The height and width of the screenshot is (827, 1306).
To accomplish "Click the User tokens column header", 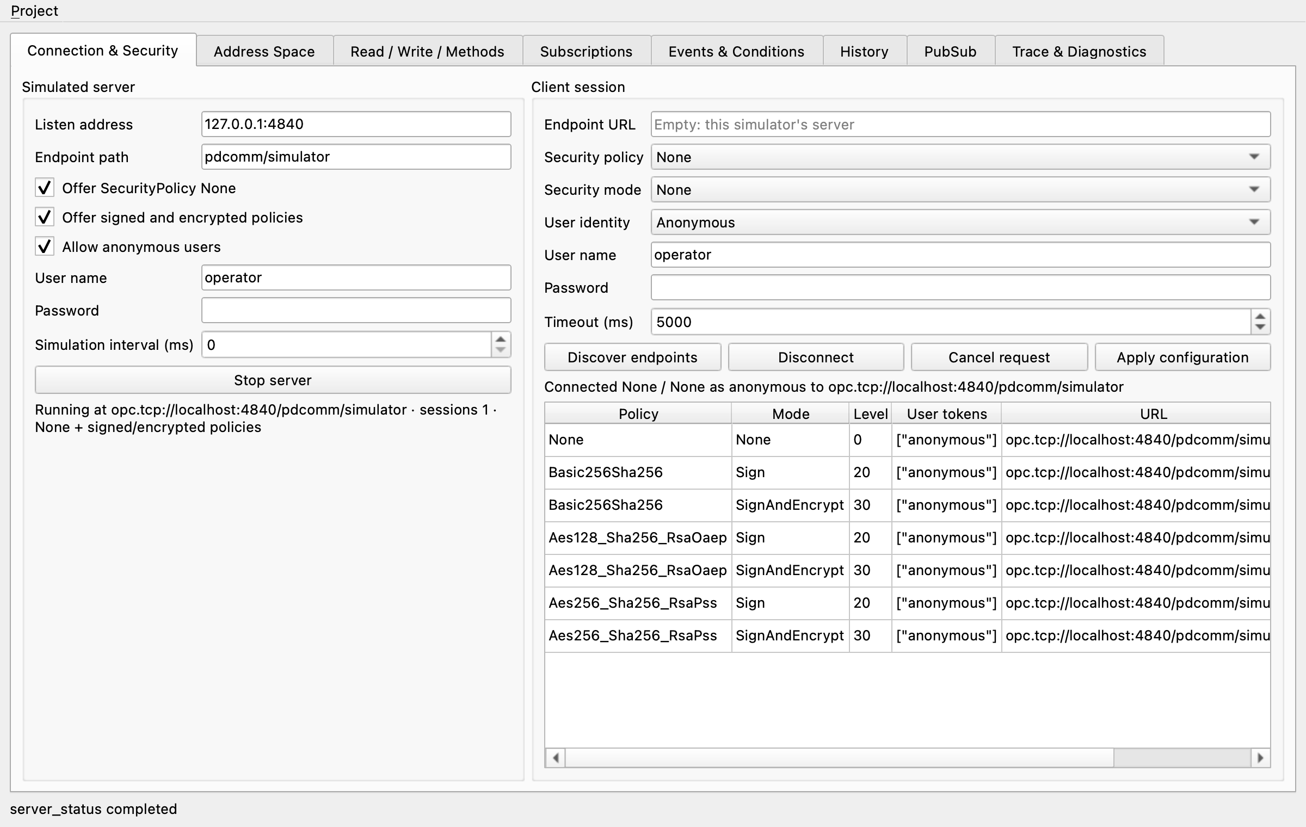I will [946, 414].
